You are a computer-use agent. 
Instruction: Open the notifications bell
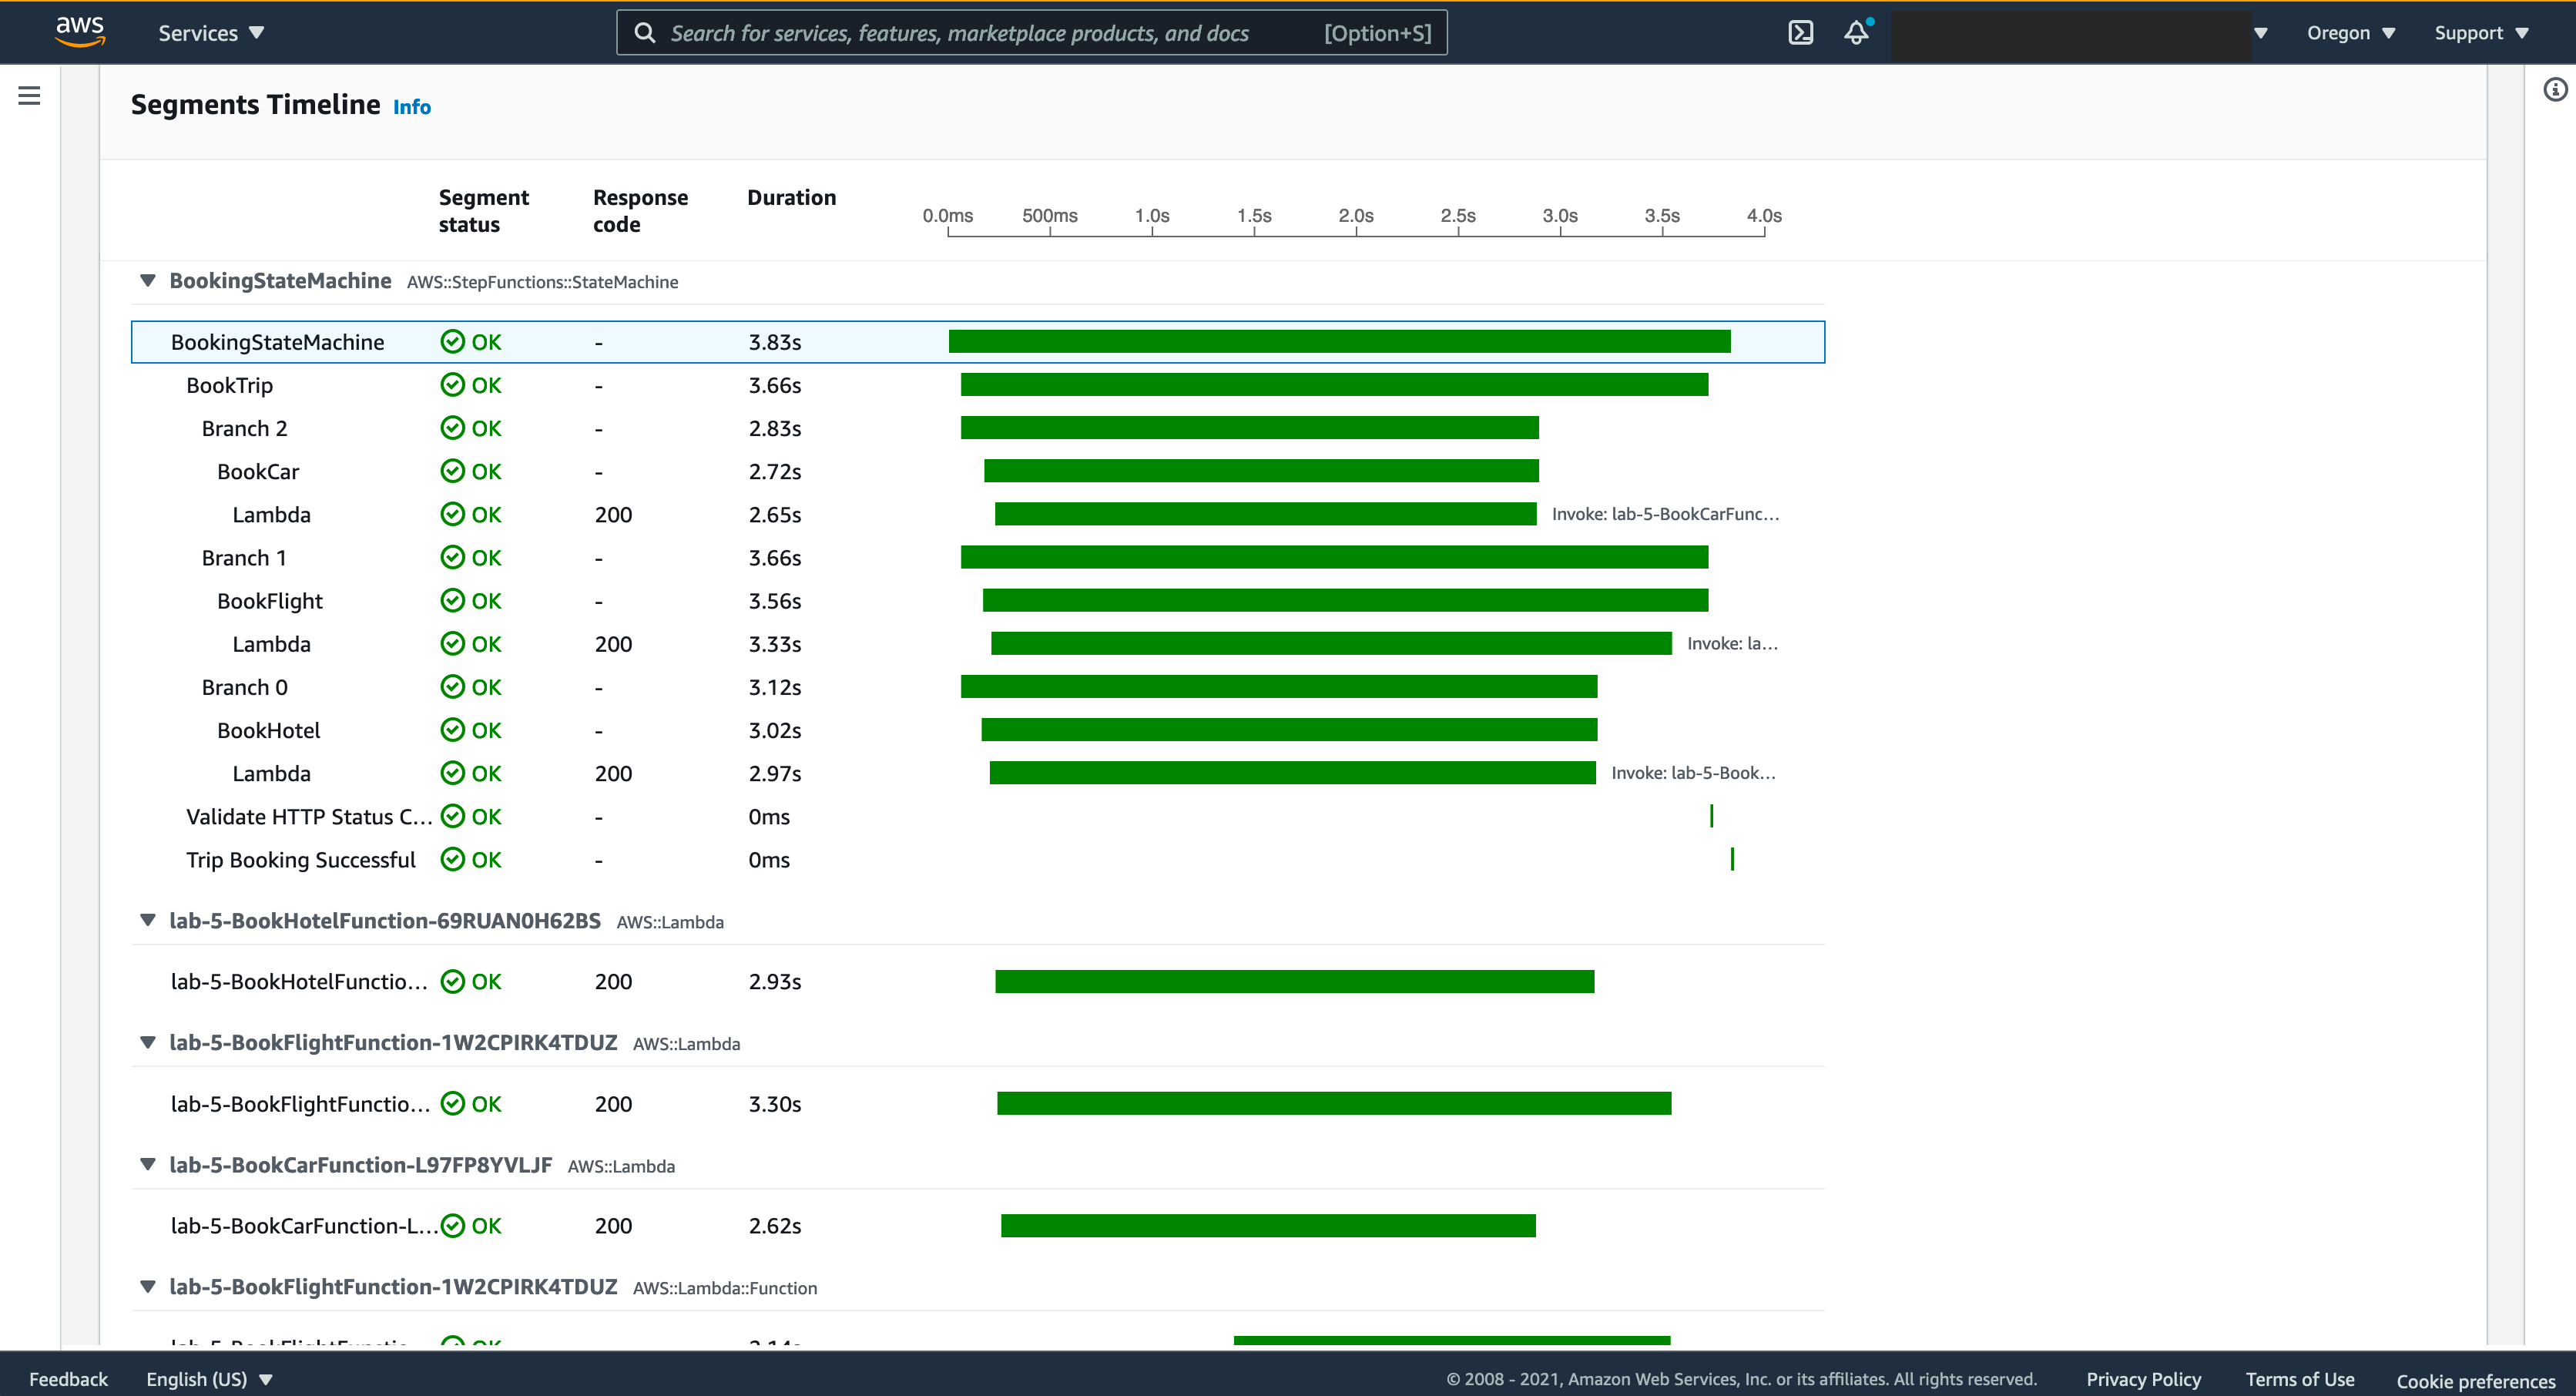(1857, 32)
